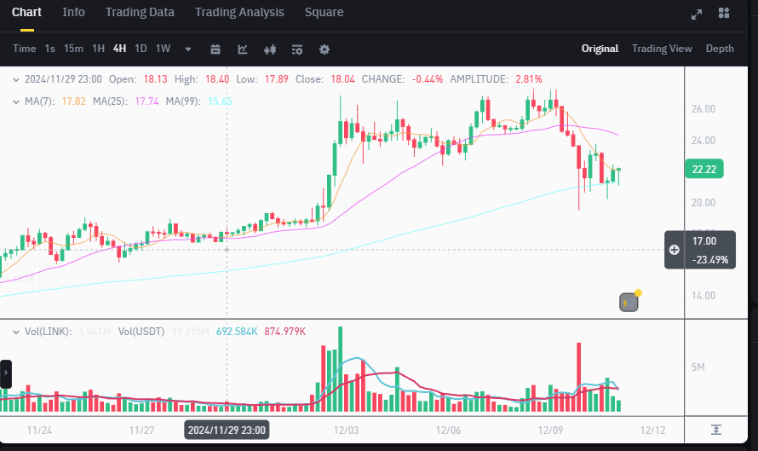The image size is (758, 451).
Task: Click the Close value 18.04
Action: tap(342, 79)
